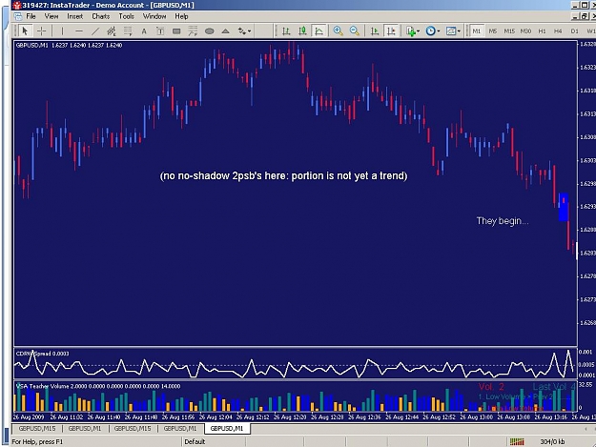Select the active GBPUSD,M1 chart tab

click(227, 428)
